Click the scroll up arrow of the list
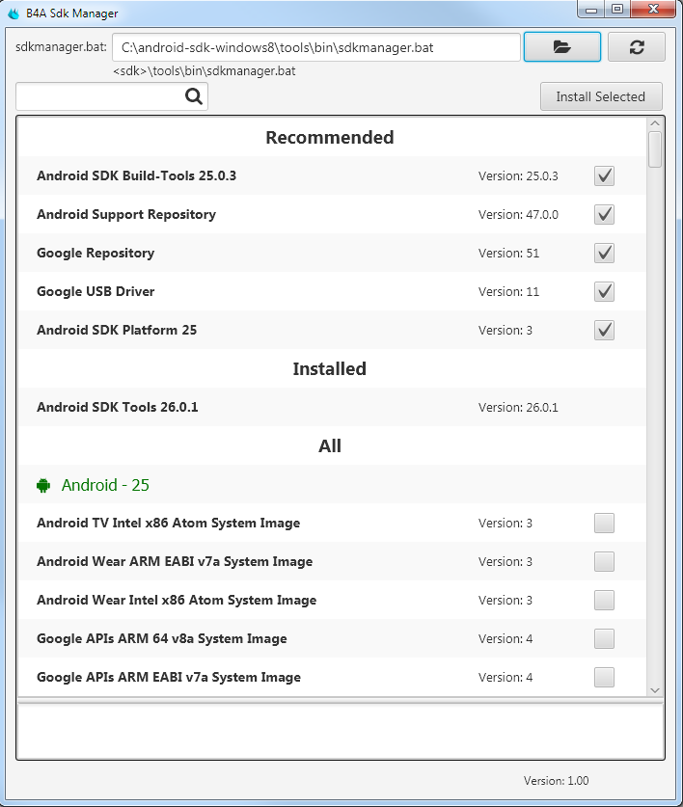 tap(655, 123)
